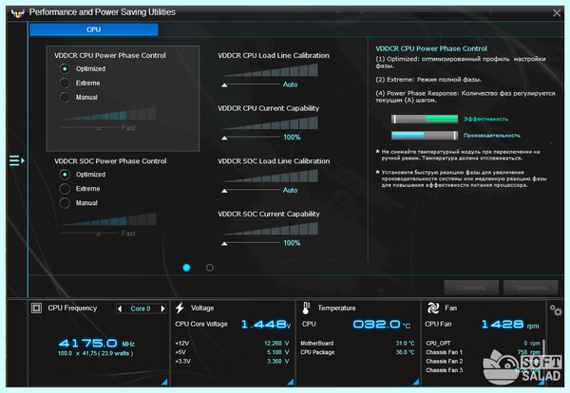This screenshot has width=570, height=393.
Task: Click the Отменить button
Action: 471,288
